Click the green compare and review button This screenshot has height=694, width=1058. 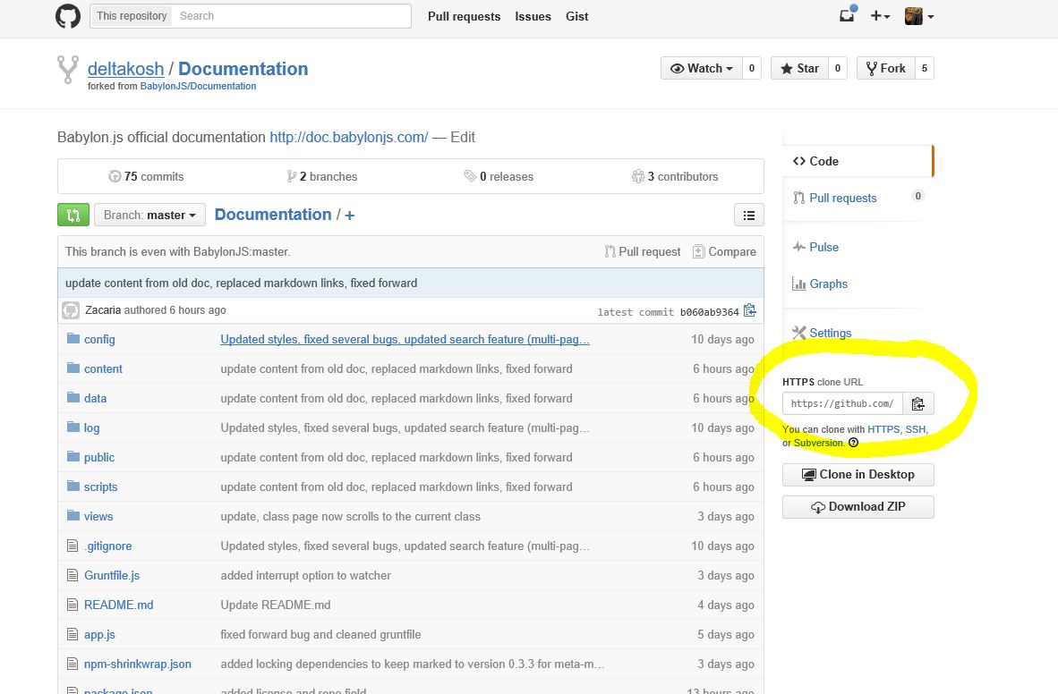pyautogui.click(x=73, y=216)
